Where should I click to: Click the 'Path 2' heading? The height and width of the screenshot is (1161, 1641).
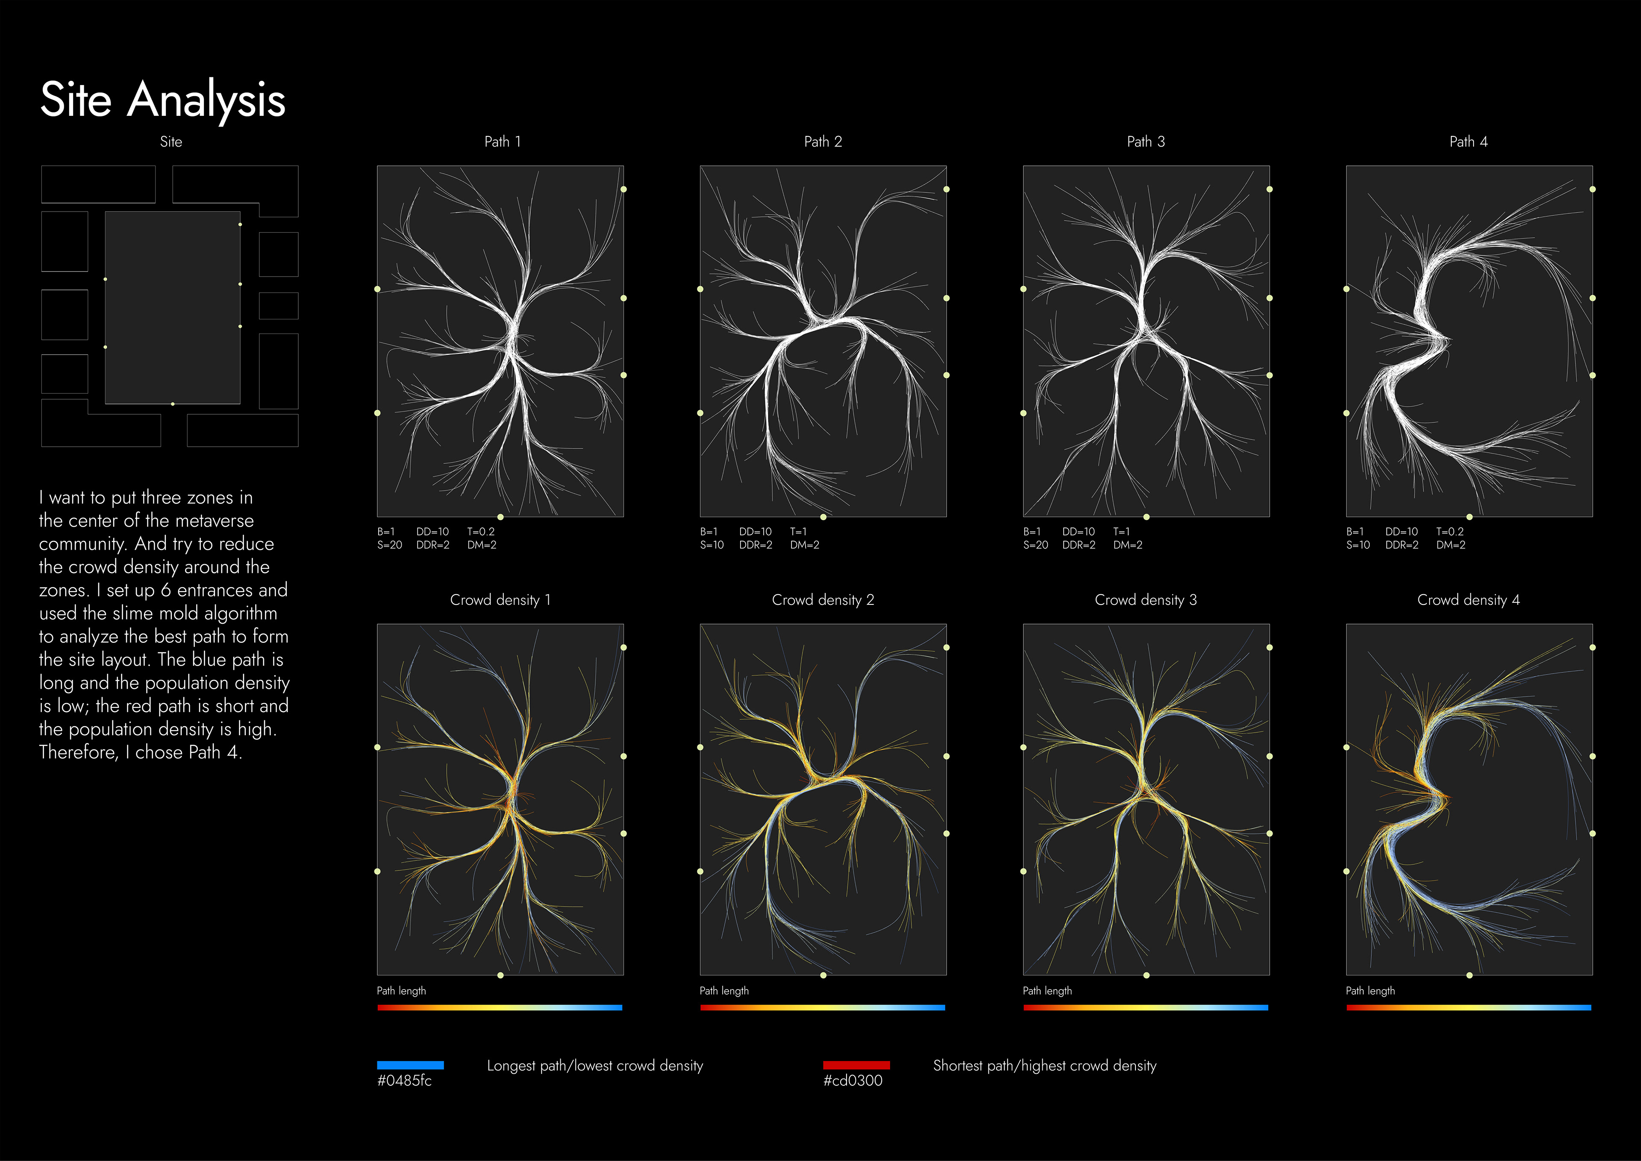tap(823, 141)
